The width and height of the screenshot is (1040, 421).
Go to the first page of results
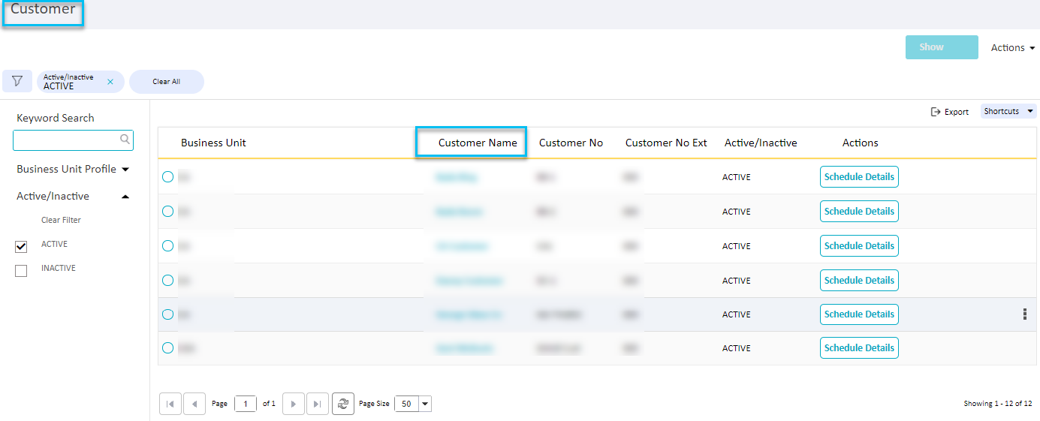170,404
